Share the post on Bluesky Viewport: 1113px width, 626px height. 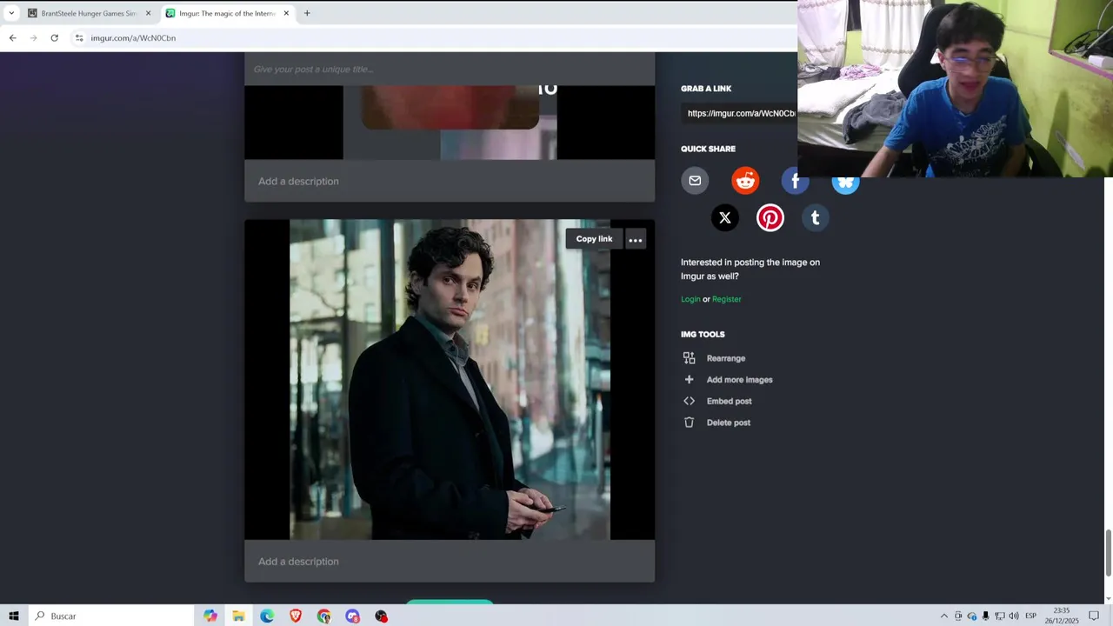845,183
